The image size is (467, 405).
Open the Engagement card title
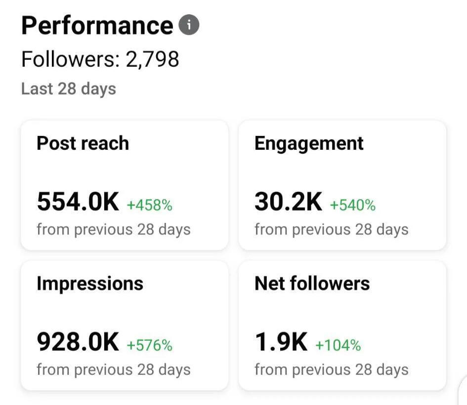[x=309, y=143]
